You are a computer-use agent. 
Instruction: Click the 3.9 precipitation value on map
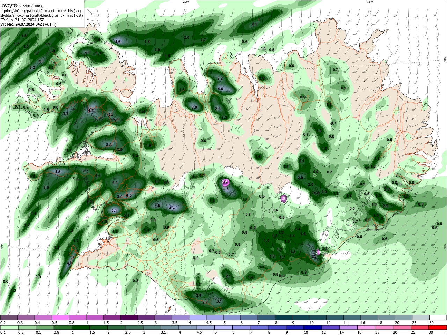(314, 256)
